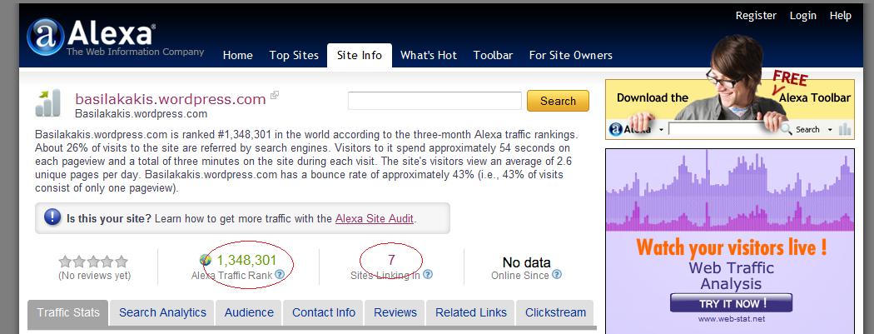Switch to the Search Analytics tab
The width and height of the screenshot is (874, 334).
pos(162,312)
